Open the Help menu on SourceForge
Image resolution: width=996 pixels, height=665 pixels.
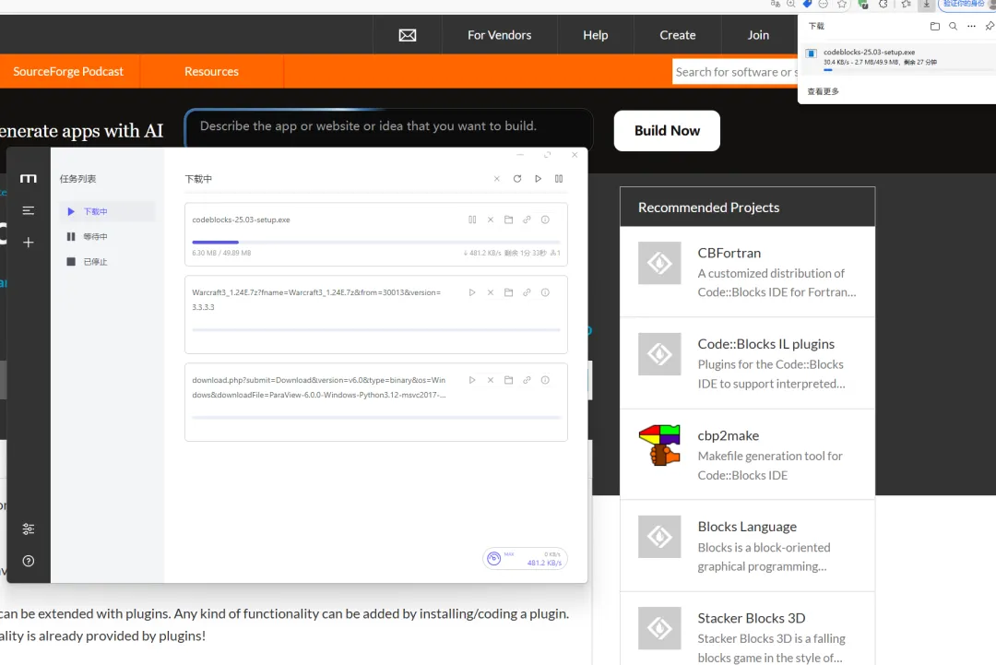(x=595, y=36)
